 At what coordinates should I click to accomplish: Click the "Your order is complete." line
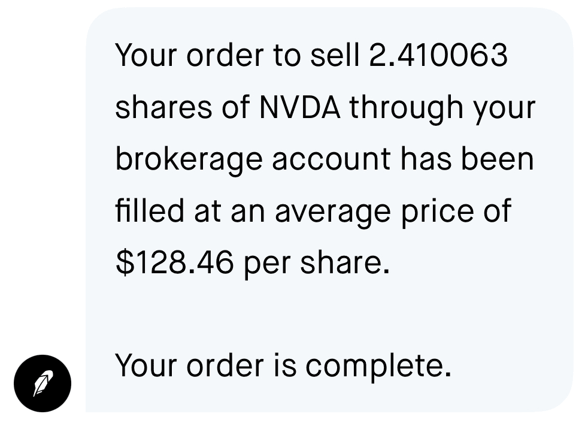283,366
